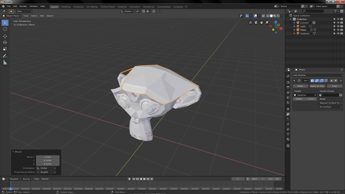Toggle orthographic grid view button
345x194 pixels.
coord(250,22)
